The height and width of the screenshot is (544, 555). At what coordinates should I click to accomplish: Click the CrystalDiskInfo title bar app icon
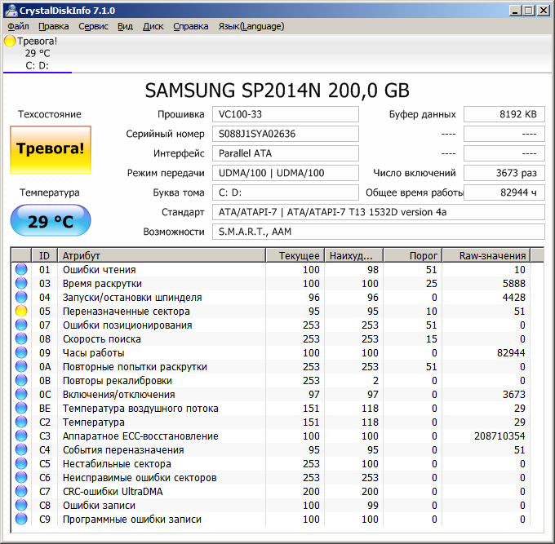click(11, 11)
